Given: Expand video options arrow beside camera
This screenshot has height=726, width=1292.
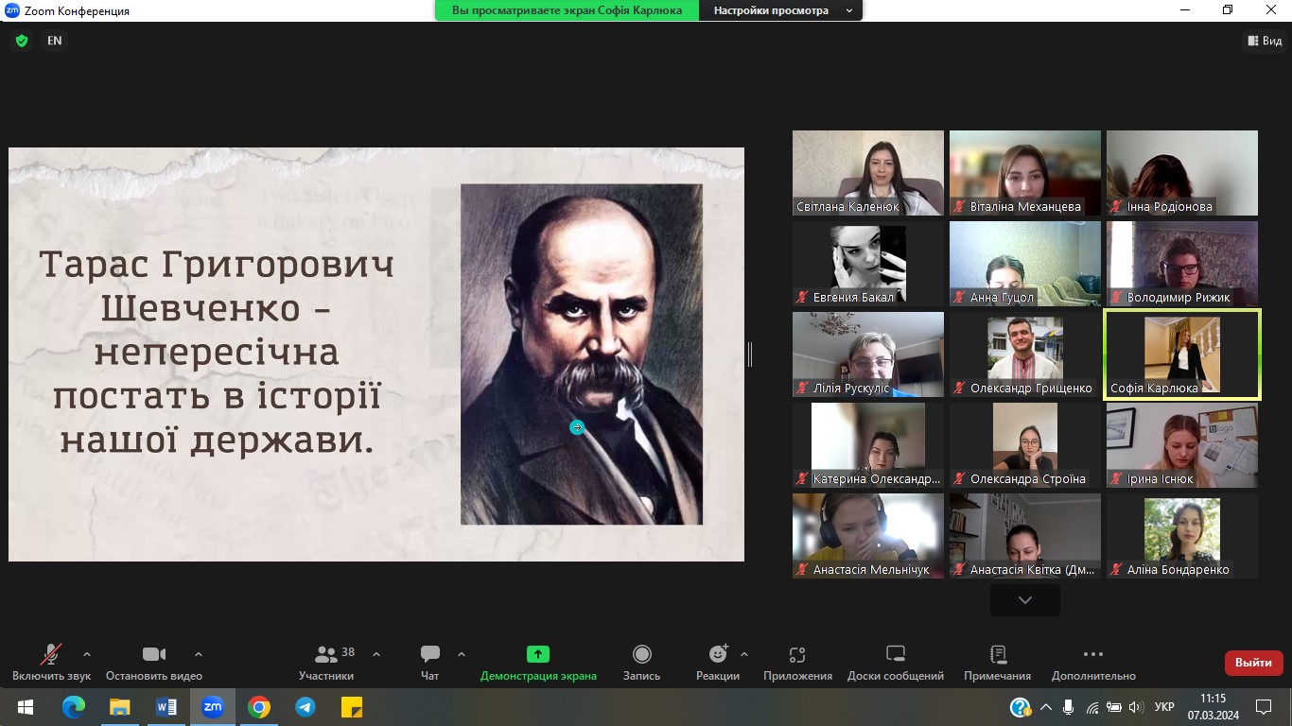Looking at the screenshot, I should click(199, 654).
